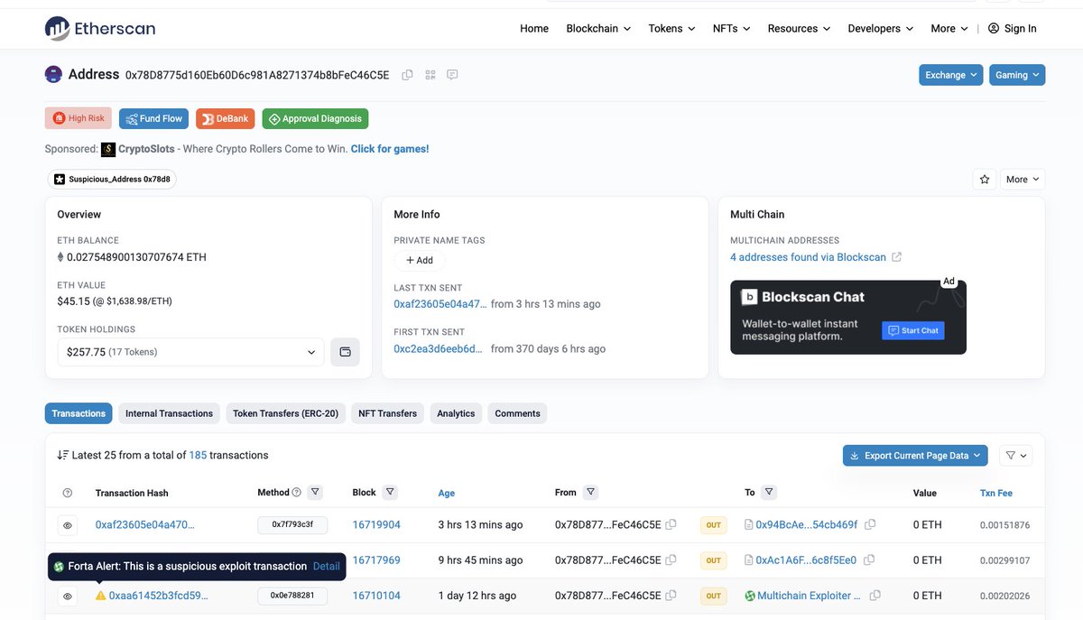The image size is (1083, 620).
Task: Open Click for games sponsored link
Action: pyautogui.click(x=390, y=149)
